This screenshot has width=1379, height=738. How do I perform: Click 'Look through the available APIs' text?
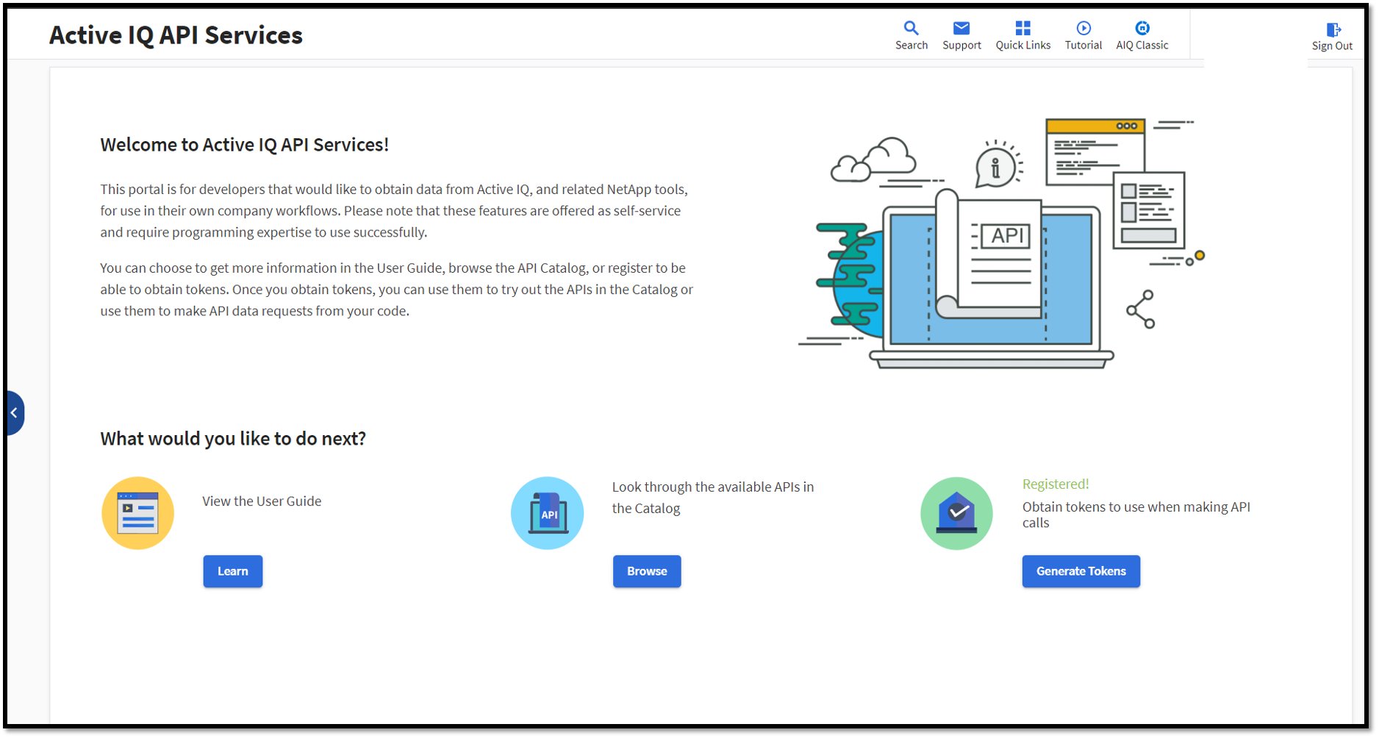[x=713, y=498]
